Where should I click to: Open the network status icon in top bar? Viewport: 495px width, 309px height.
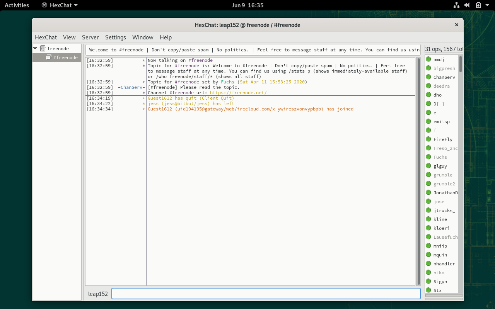(456, 5)
